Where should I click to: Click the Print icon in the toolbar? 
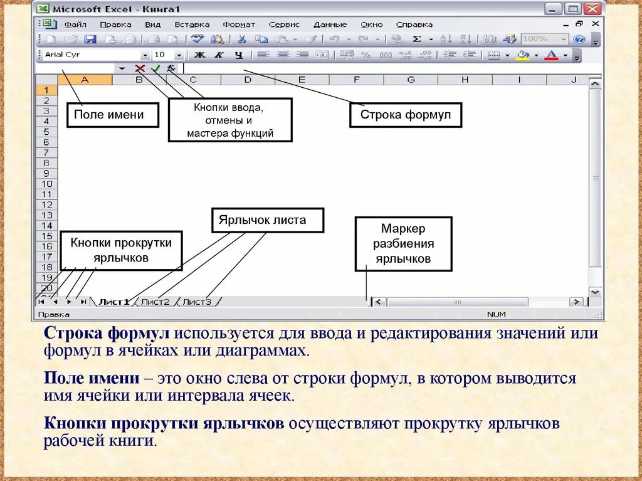pyautogui.click(x=154, y=40)
